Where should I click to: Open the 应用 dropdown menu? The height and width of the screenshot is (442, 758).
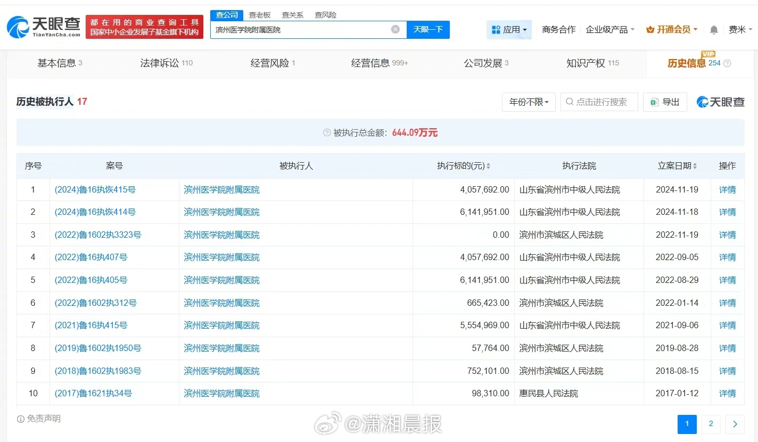point(509,30)
